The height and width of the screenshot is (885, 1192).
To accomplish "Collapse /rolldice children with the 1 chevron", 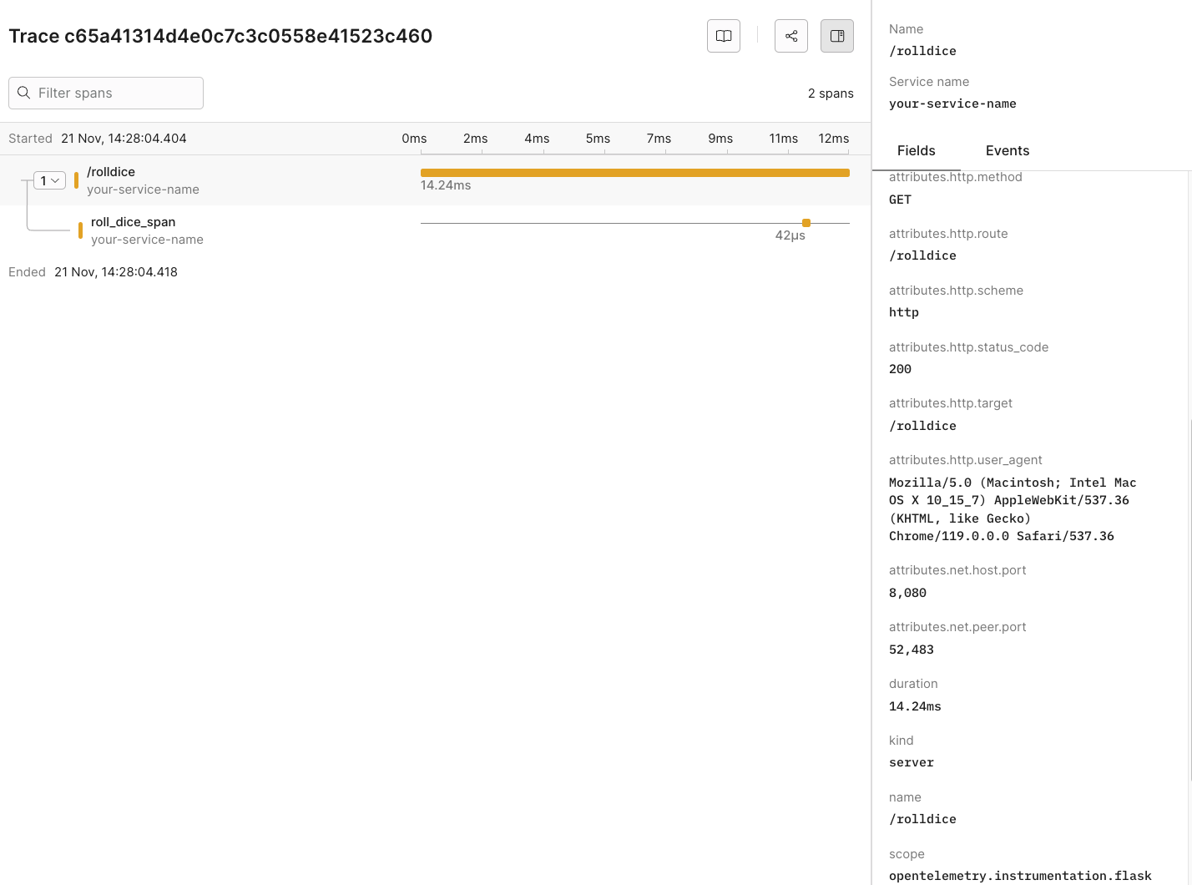I will click(49, 180).
